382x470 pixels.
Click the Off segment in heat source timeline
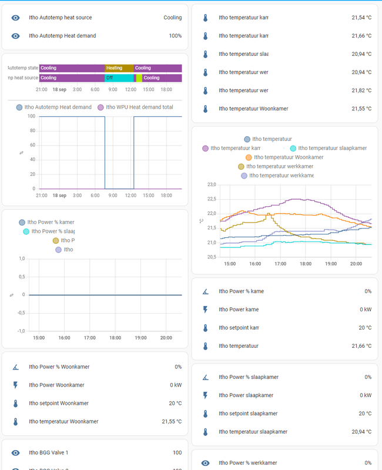pos(119,78)
